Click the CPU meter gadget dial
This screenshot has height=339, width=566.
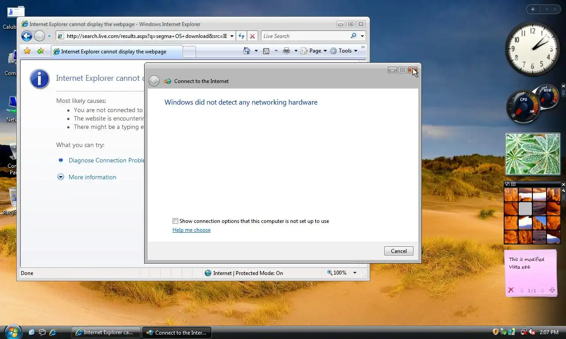tap(524, 107)
